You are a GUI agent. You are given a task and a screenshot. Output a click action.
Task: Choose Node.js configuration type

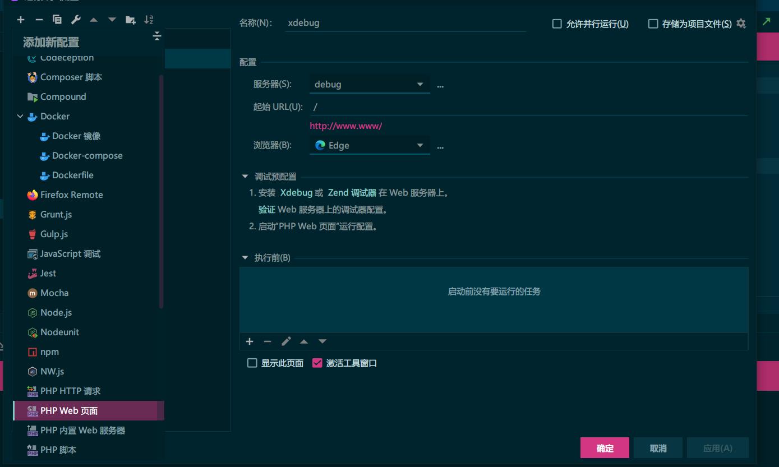point(89,313)
